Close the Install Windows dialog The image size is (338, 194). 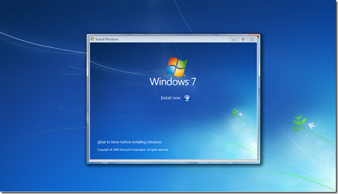pos(252,39)
